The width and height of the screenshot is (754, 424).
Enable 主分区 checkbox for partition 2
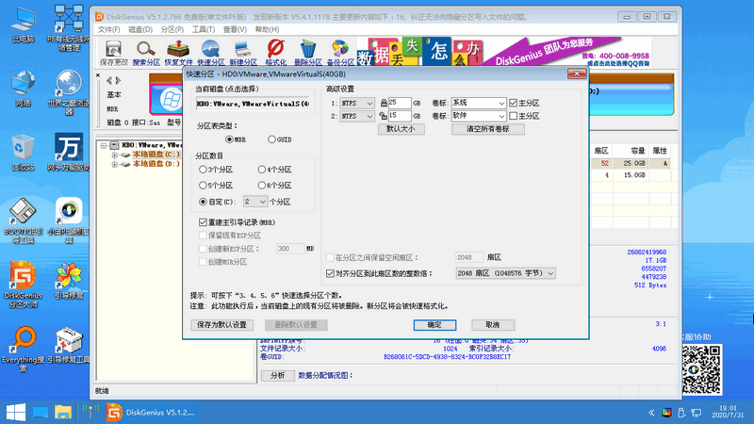[x=513, y=116]
